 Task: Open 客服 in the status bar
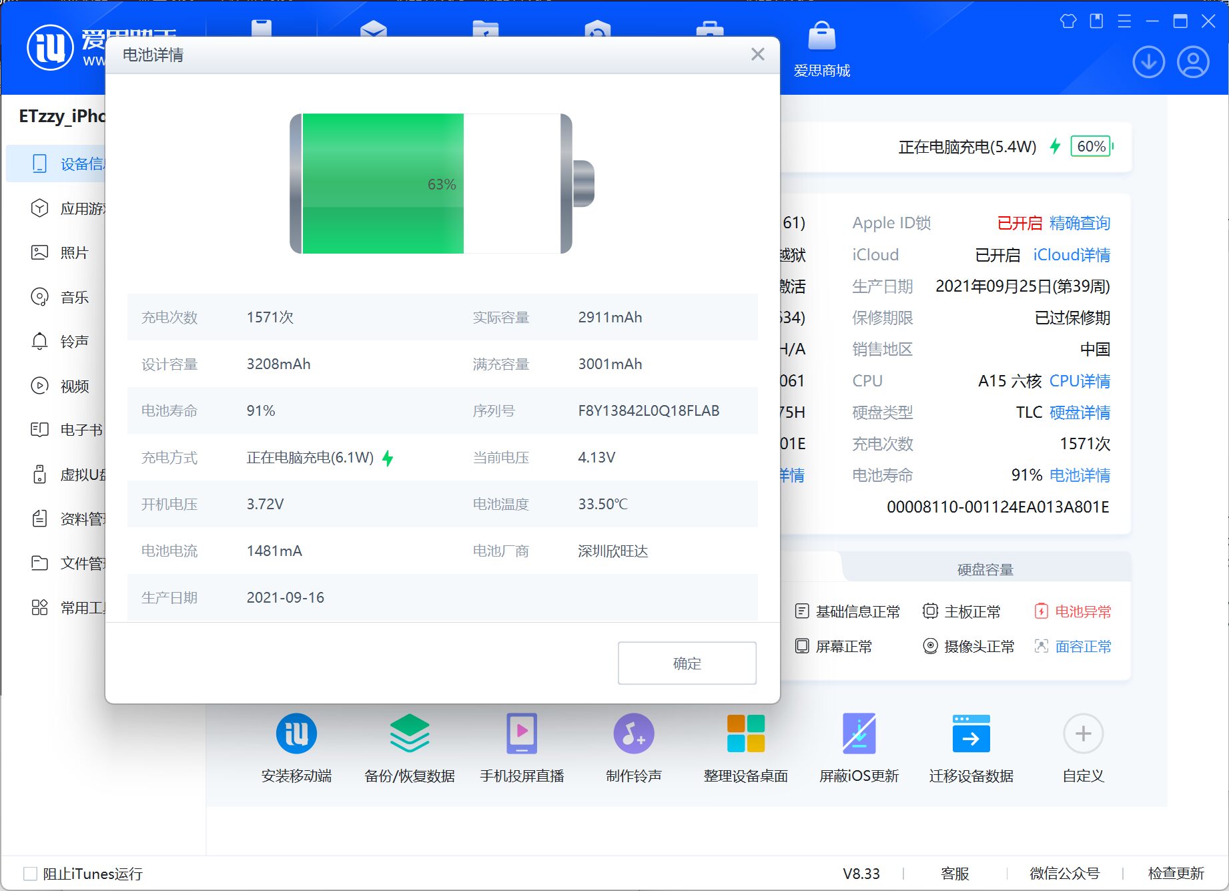(x=955, y=874)
